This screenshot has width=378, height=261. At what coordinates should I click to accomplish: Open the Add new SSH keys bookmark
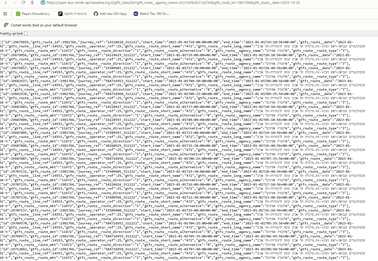[x=110, y=14]
